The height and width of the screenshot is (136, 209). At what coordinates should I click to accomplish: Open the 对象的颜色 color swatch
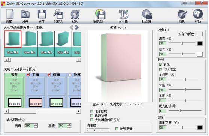pos(200,34)
